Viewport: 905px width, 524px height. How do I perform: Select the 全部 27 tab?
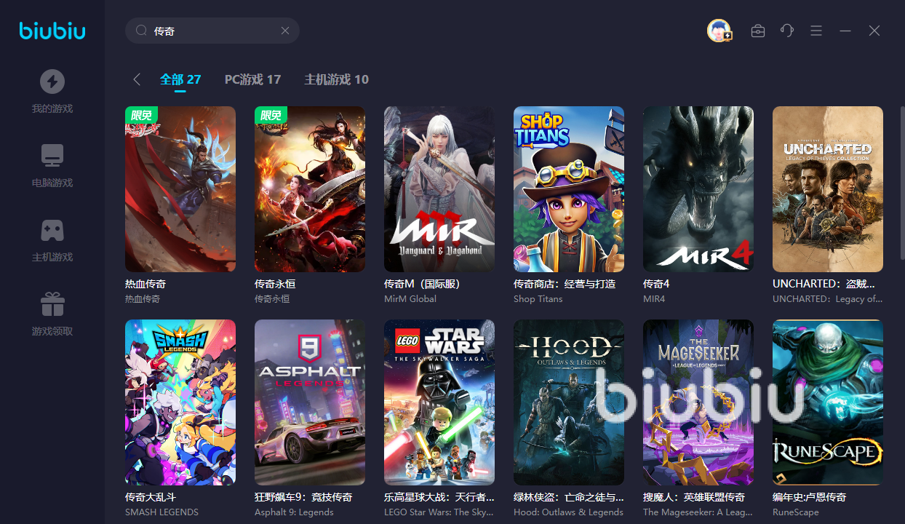point(180,79)
